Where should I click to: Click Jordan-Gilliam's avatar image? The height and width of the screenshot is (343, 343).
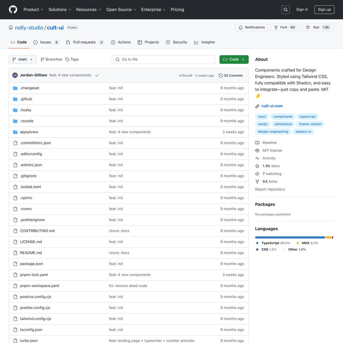(x=15, y=75)
